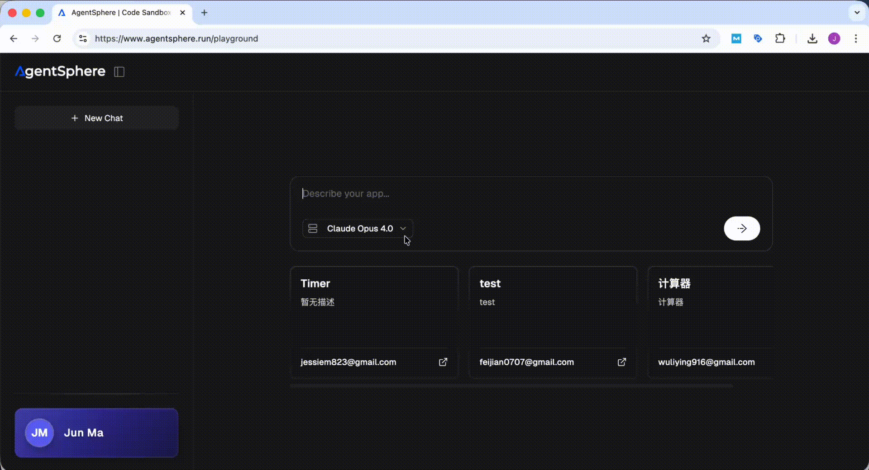View site information icon in address bar

click(x=83, y=39)
